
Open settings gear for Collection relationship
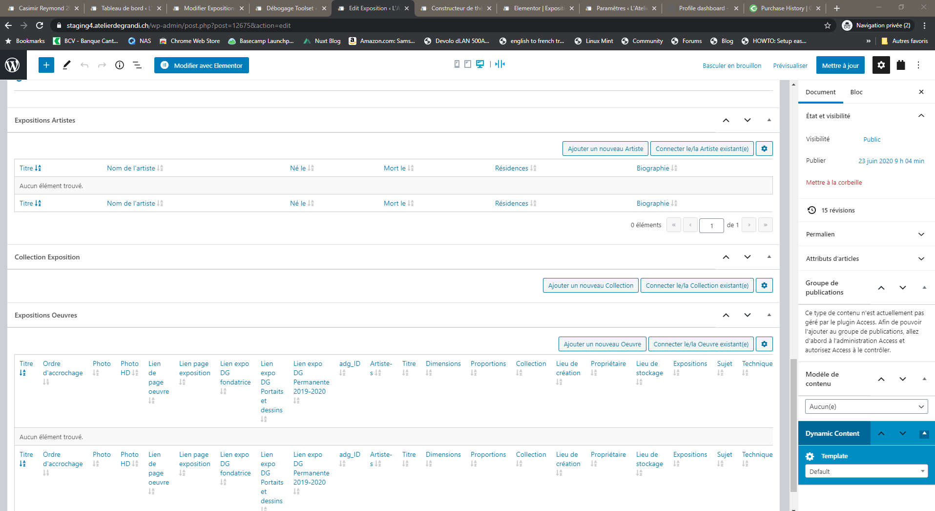coord(764,285)
